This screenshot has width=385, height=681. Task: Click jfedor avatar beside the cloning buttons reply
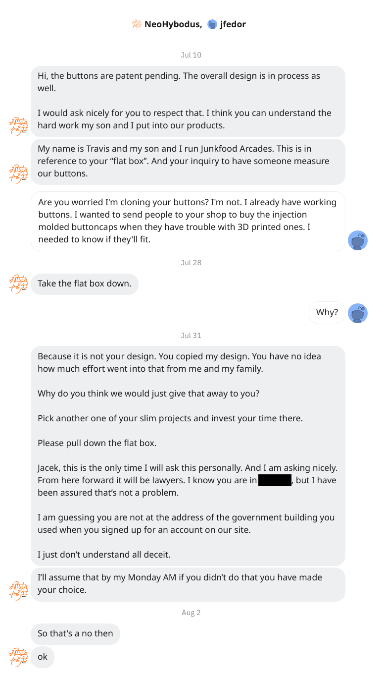pos(358,240)
